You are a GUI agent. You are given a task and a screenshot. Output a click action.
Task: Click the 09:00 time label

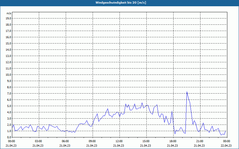click(x=93, y=141)
